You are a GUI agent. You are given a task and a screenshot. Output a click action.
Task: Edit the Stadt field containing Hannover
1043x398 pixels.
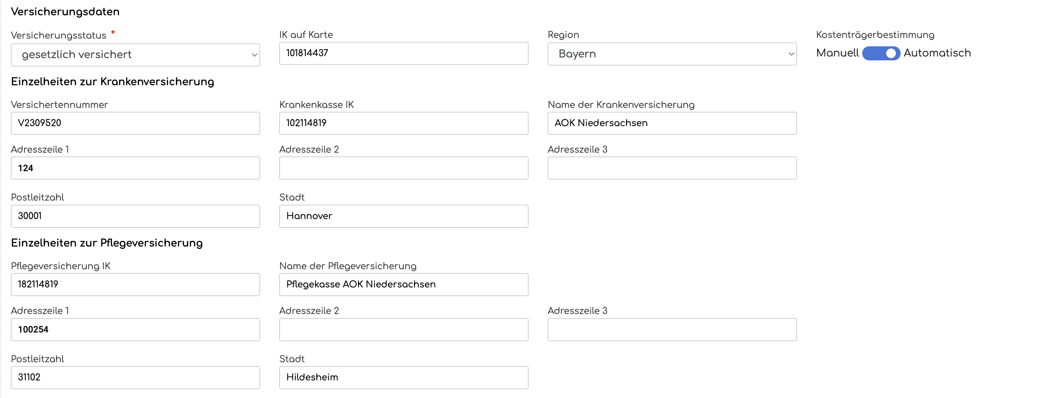coord(404,216)
